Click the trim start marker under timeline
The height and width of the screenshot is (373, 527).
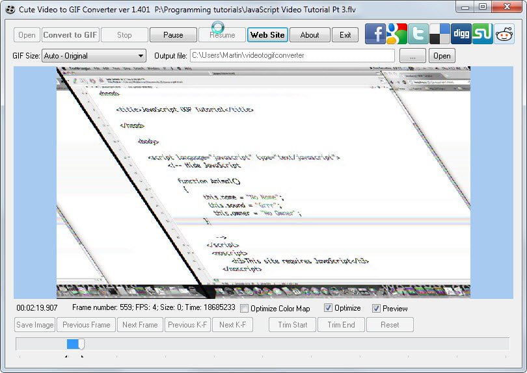pos(66,356)
